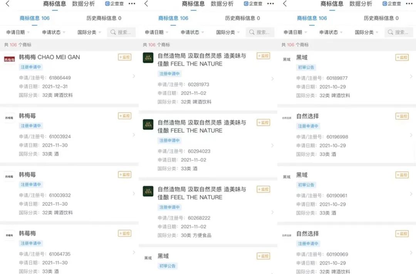Click the red 韩梅梅 CHAO MEI GAN logo thumbnail

pos(9,59)
